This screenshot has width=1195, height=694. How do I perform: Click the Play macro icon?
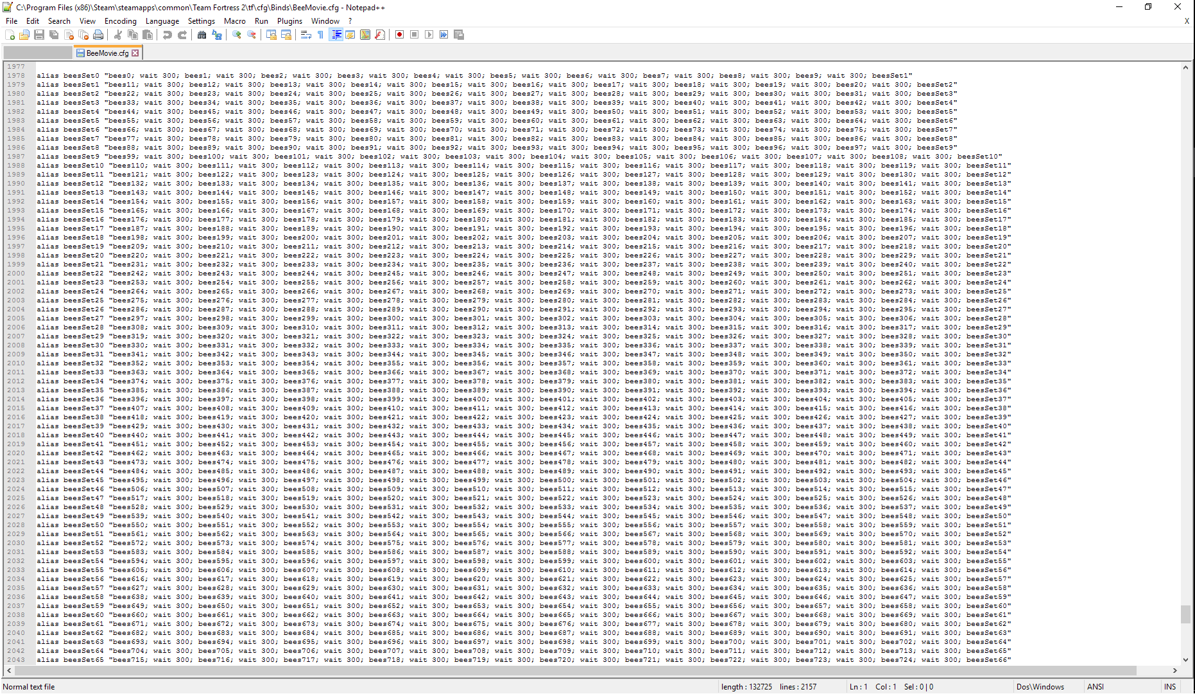click(429, 35)
